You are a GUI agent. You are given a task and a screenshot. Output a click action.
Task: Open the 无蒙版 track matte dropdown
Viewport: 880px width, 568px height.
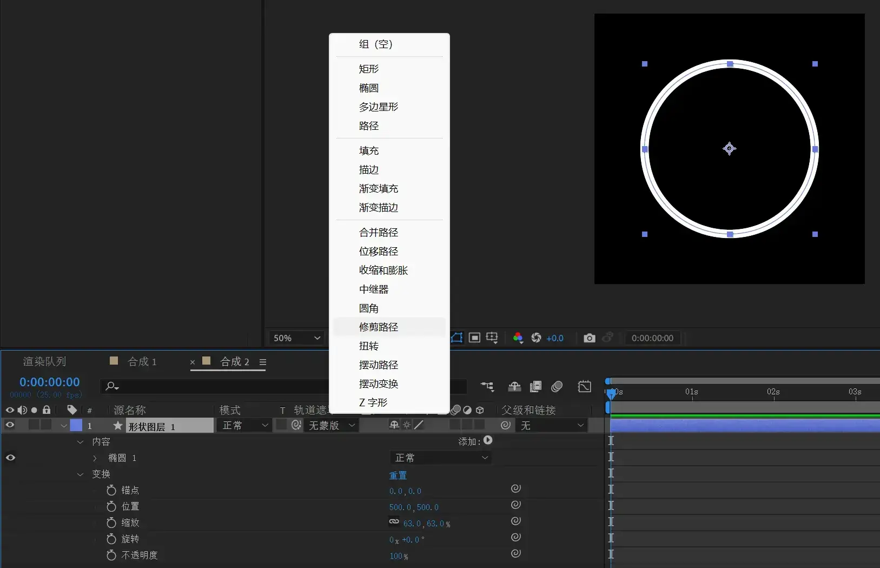click(332, 426)
